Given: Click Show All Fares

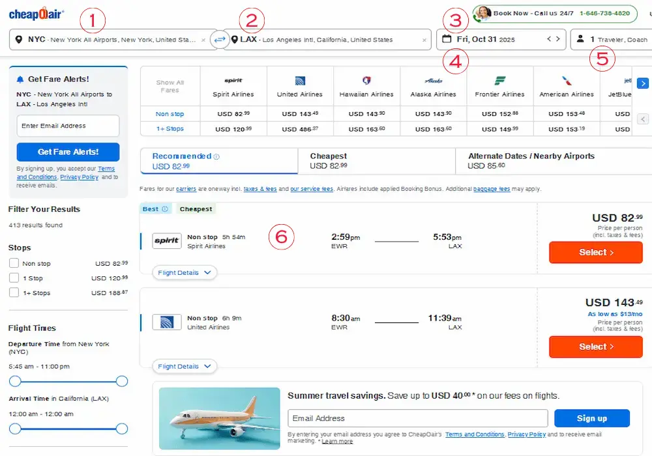Looking at the screenshot, I should [170, 87].
